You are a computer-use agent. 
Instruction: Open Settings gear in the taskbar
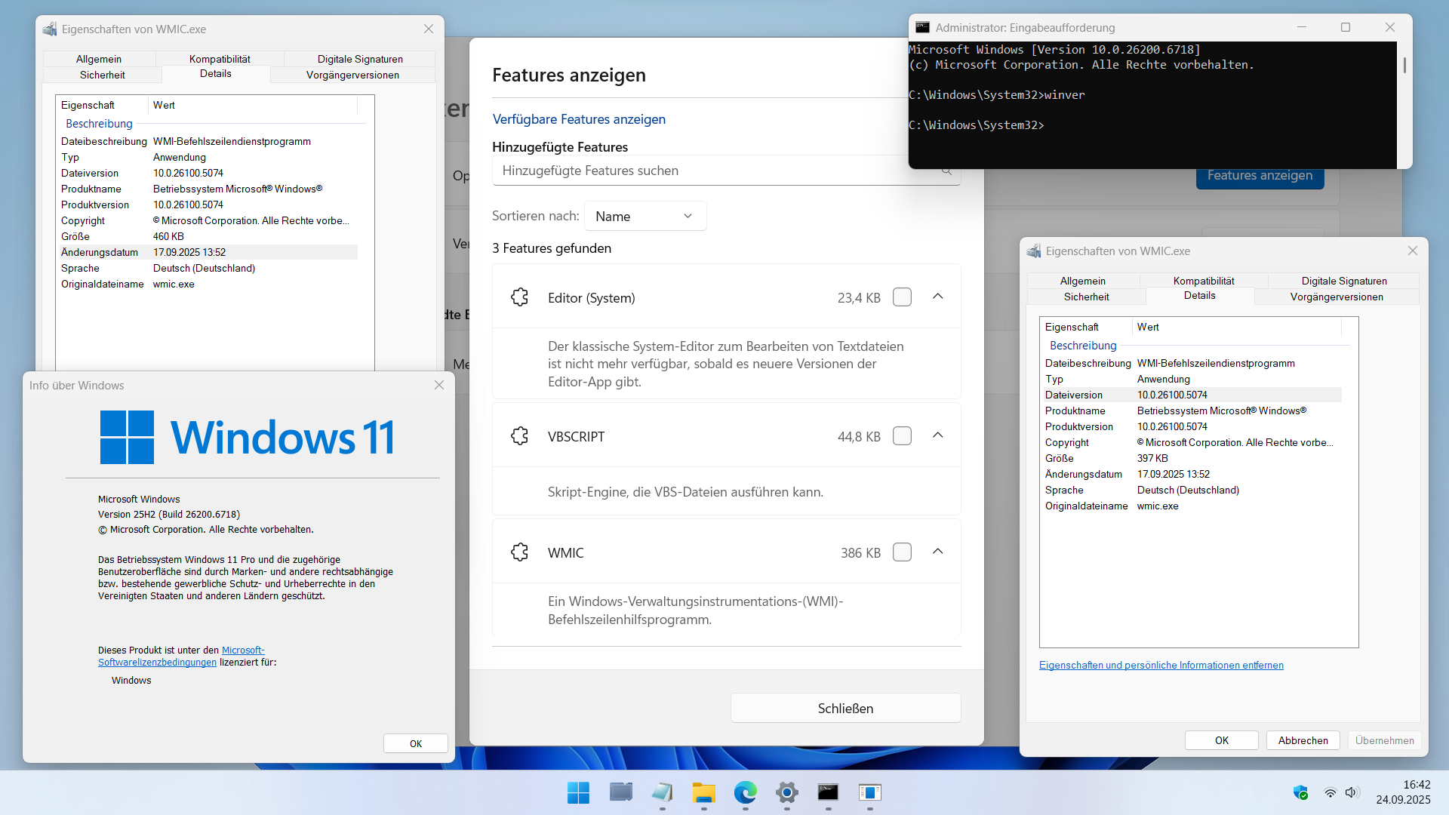click(x=786, y=792)
